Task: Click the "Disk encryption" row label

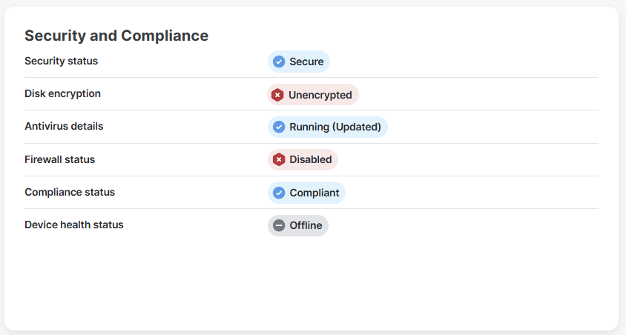Action: tap(62, 93)
